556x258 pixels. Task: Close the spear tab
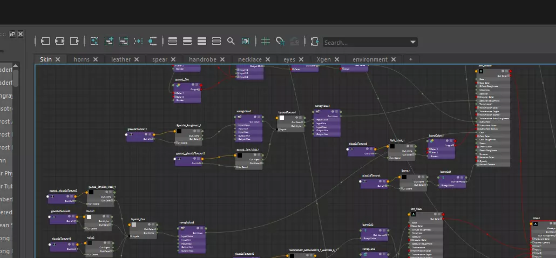(173, 59)
